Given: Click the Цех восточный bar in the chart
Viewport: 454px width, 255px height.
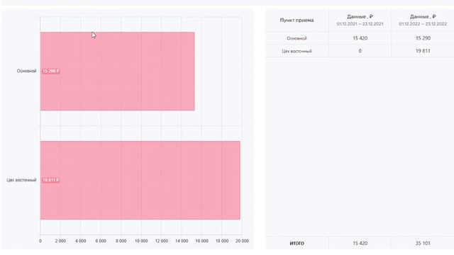Looking at the screenshot, I should click(140, 180).
